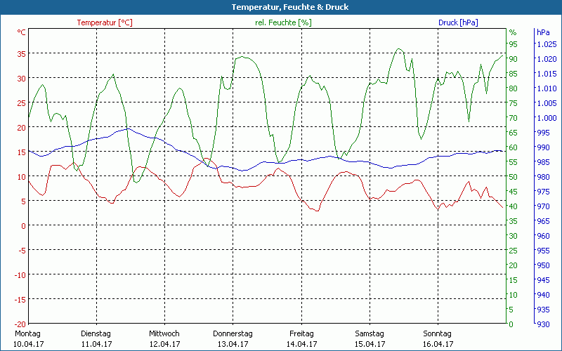Click the green '90' humidity axis value
The image size is (562, 351).
(514, 59)
